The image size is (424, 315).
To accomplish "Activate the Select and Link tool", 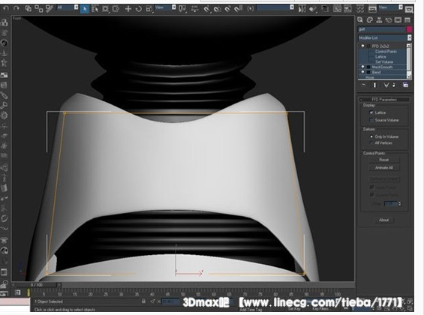I will pos(28,9).
